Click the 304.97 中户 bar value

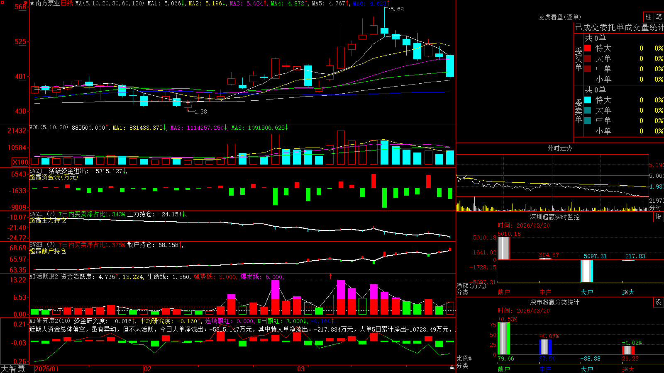click(549, 255)
